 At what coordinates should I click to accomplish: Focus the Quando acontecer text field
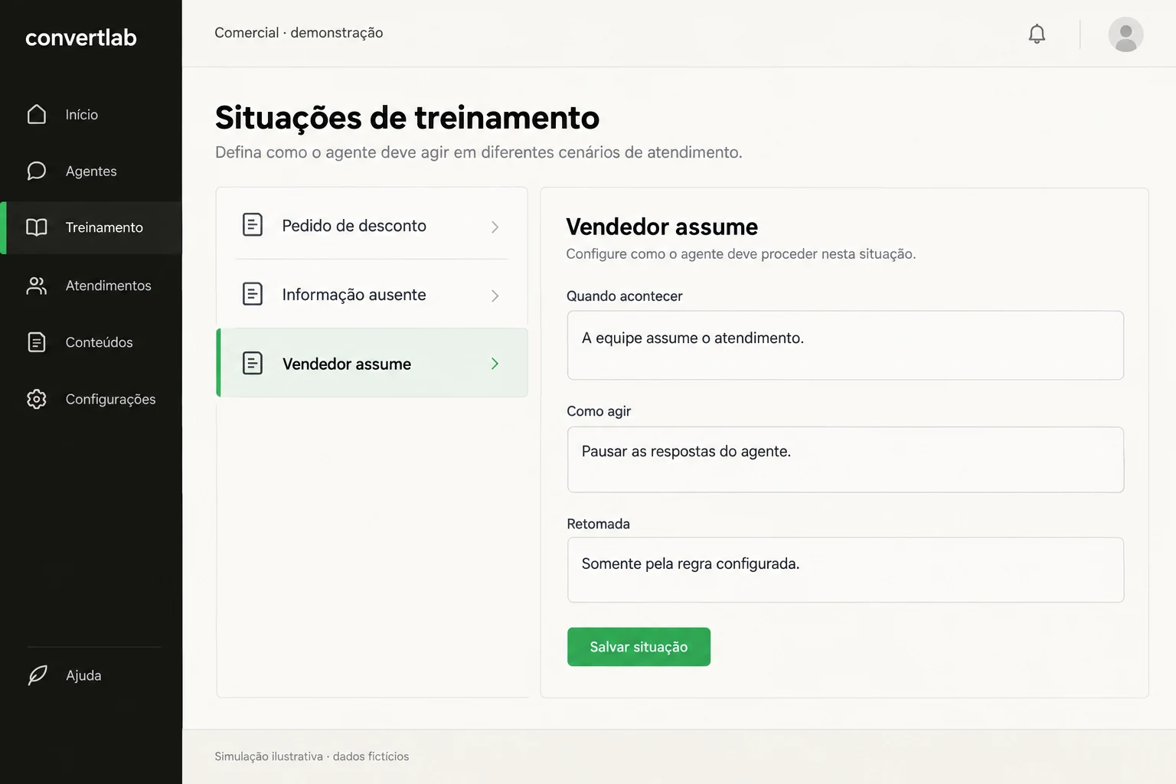pos(845,345)
